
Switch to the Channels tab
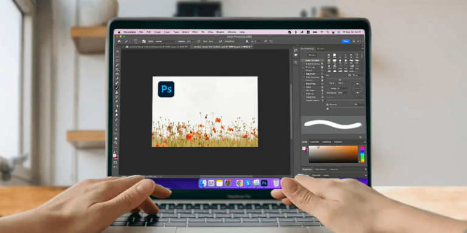point(316,175)
